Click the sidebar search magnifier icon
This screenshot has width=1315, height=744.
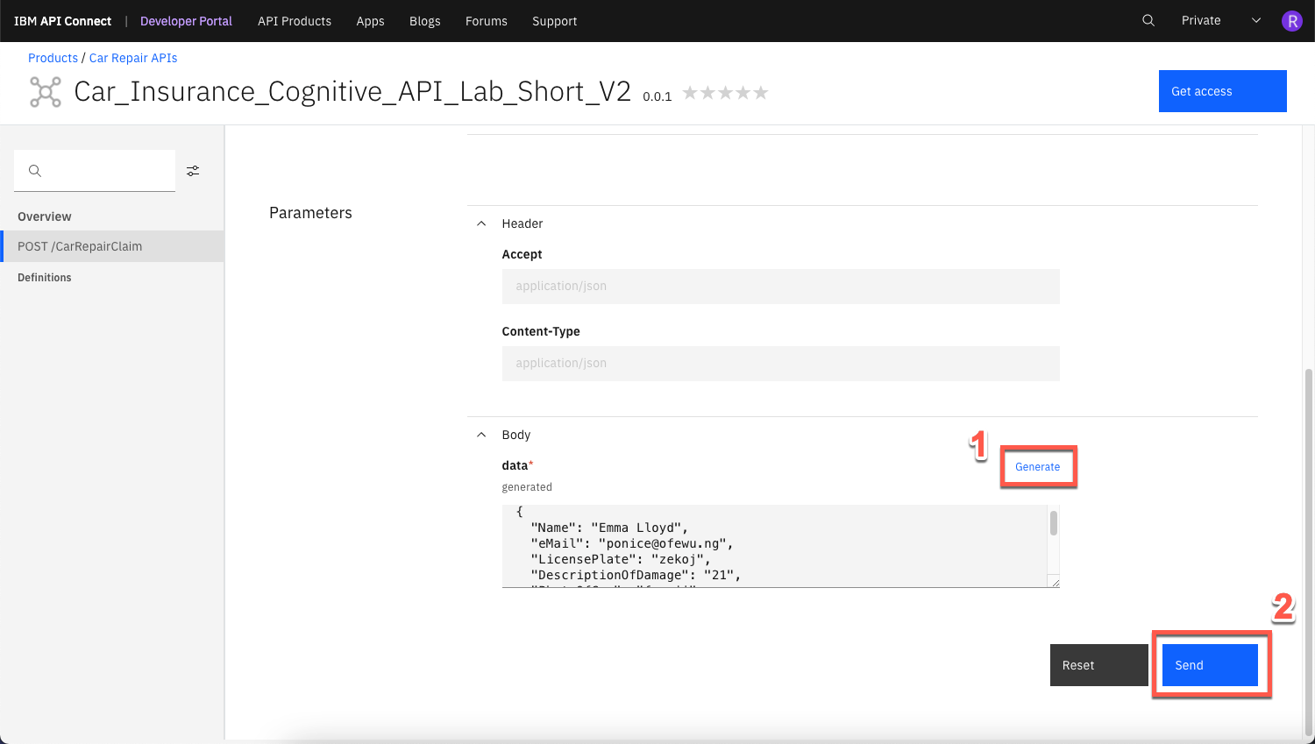click(x=35, y=171)
